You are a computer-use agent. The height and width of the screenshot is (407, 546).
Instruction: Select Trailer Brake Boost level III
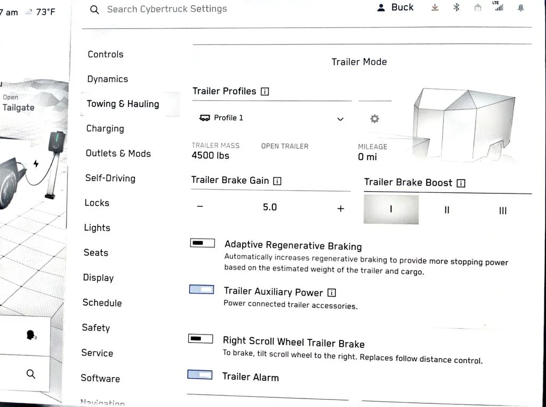pos(502,210)
